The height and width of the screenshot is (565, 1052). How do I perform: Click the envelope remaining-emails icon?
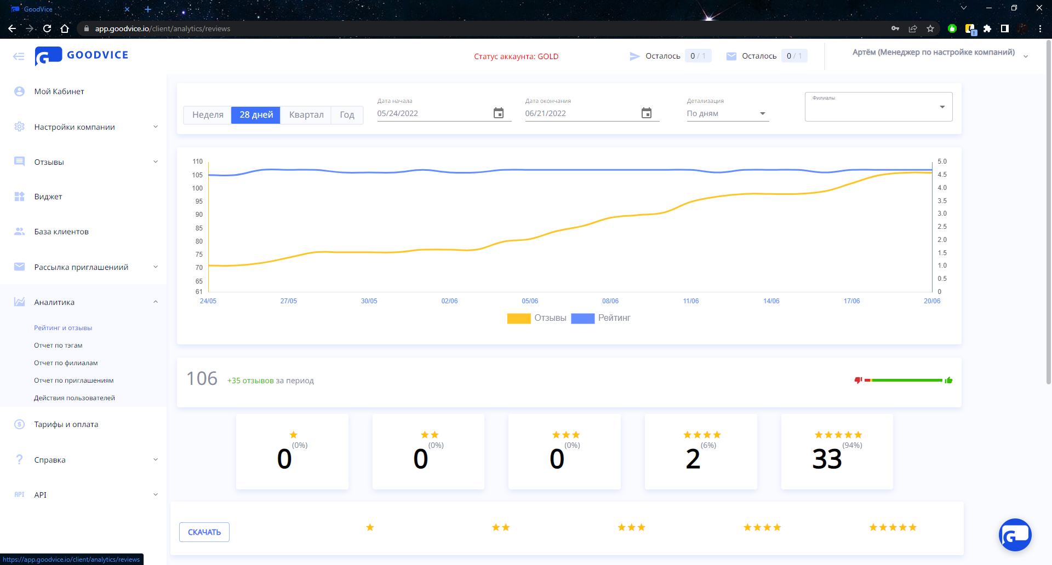point(731,56)
